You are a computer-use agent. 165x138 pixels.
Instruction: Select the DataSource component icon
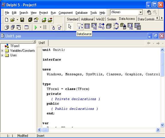[80, 26]
